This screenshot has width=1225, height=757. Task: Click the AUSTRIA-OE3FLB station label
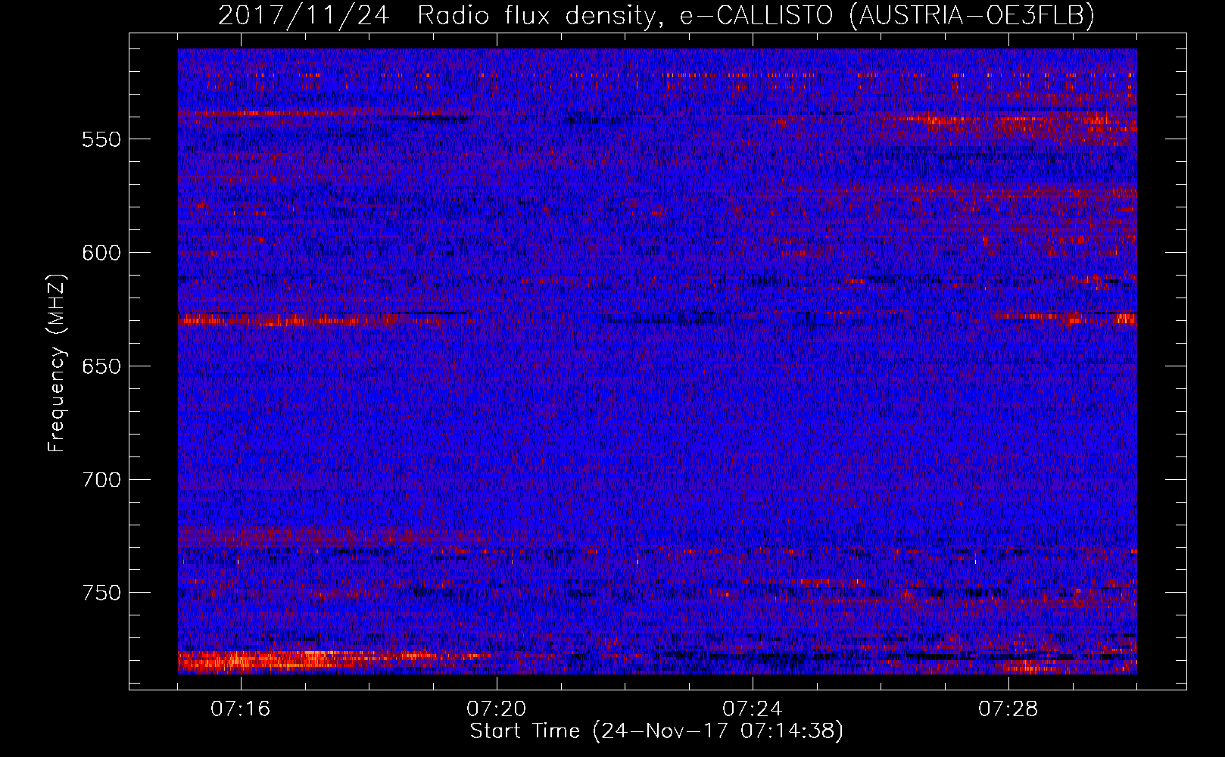pyautogui.click(x=972, y=15)
